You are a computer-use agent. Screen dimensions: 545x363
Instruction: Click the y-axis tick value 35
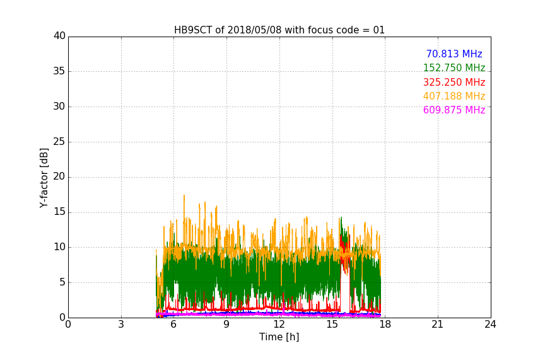(x=59, y=71)
